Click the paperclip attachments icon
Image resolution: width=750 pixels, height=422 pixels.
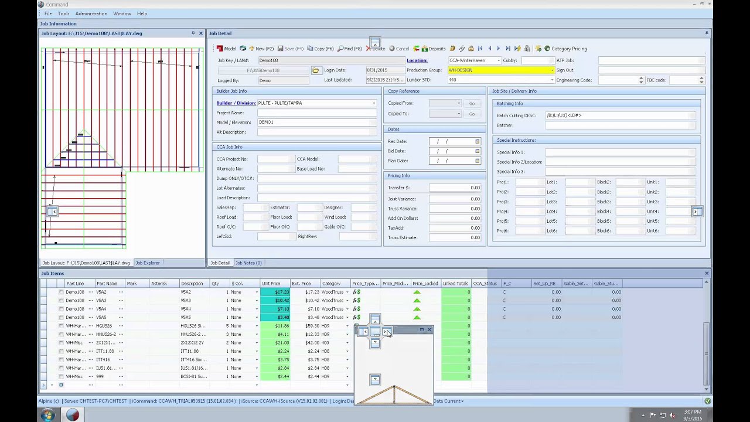click(x=462, y=49)
